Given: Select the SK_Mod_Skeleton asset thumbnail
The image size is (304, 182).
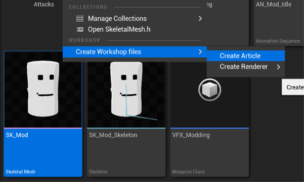Looking at the screenshot, I should pyautogui.click(x=126, y=95).
